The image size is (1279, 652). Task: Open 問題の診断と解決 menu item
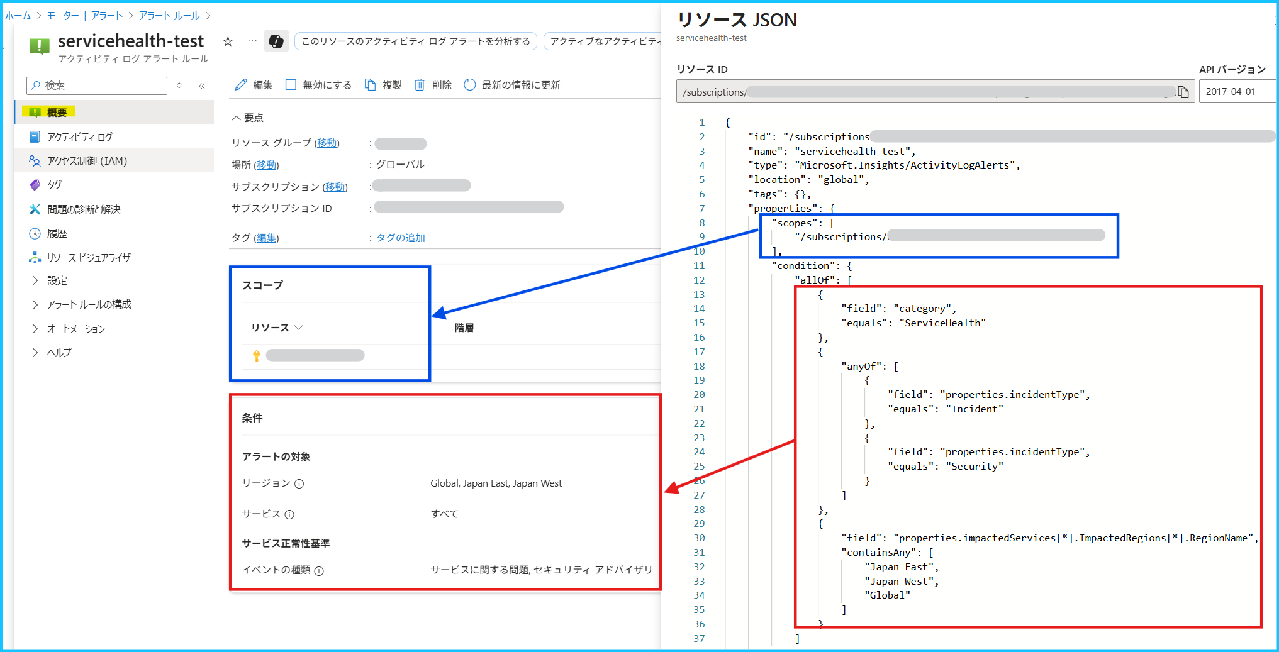[x=84, y=209]
